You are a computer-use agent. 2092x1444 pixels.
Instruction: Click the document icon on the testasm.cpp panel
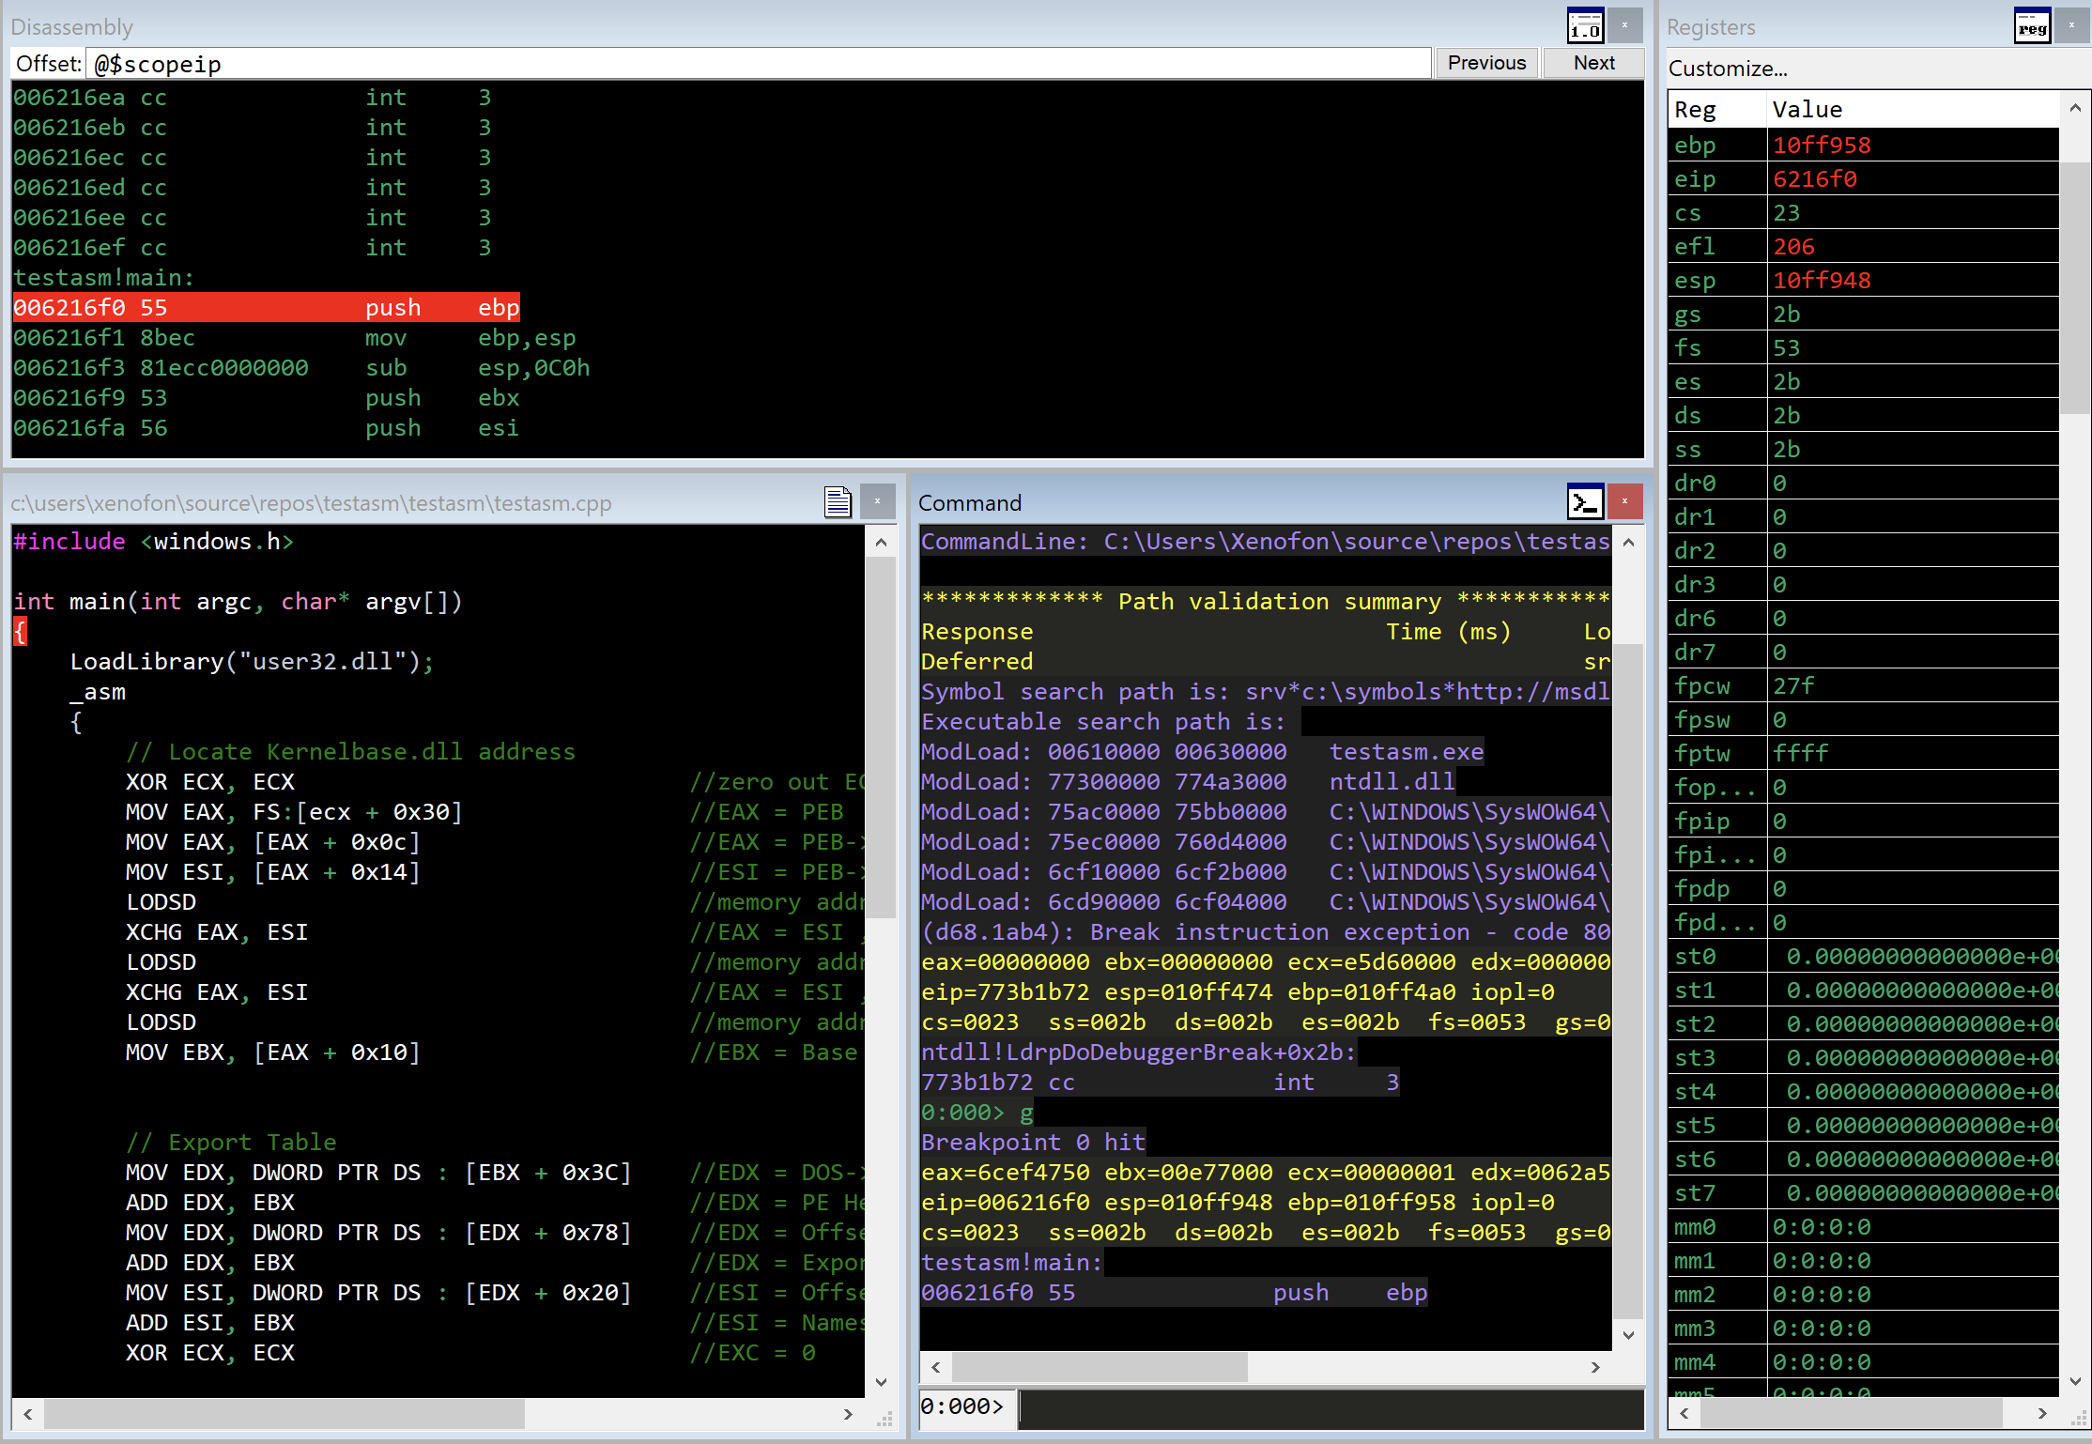coord(837,501)
